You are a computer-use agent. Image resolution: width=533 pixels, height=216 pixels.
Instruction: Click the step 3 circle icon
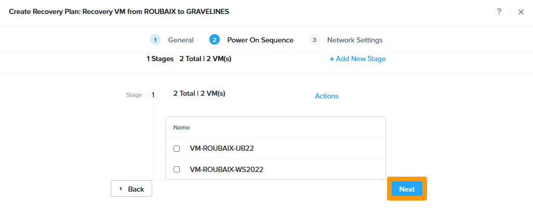pos(314,40)
